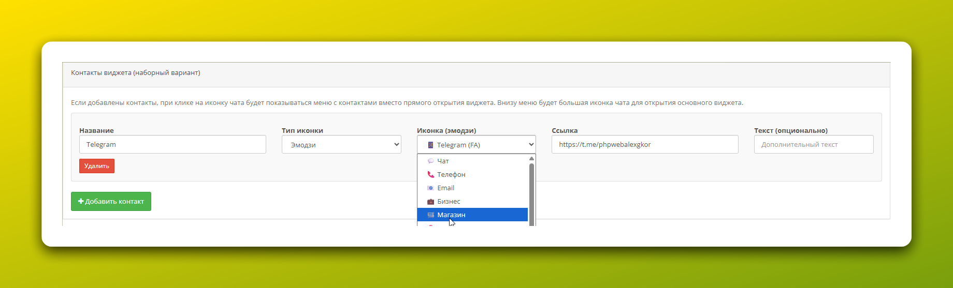Select the Бизнес entry in dropdown
This screenshot has height=288, width=953.
[x=449, y=202]
